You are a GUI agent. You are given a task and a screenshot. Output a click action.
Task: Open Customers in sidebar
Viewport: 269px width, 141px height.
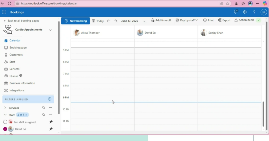16,55
